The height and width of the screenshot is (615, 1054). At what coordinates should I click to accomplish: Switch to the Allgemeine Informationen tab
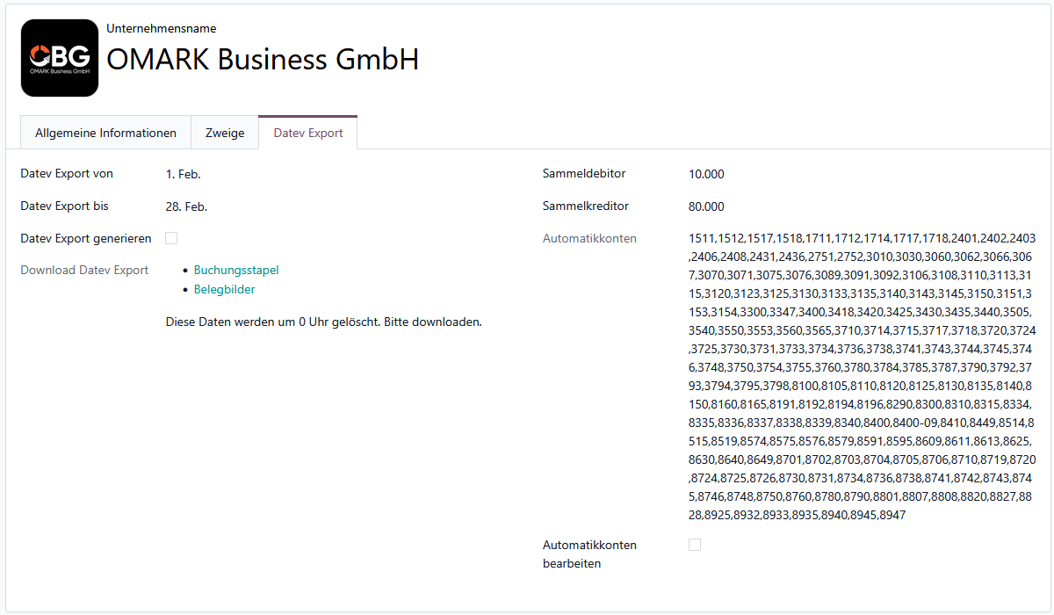105,134
